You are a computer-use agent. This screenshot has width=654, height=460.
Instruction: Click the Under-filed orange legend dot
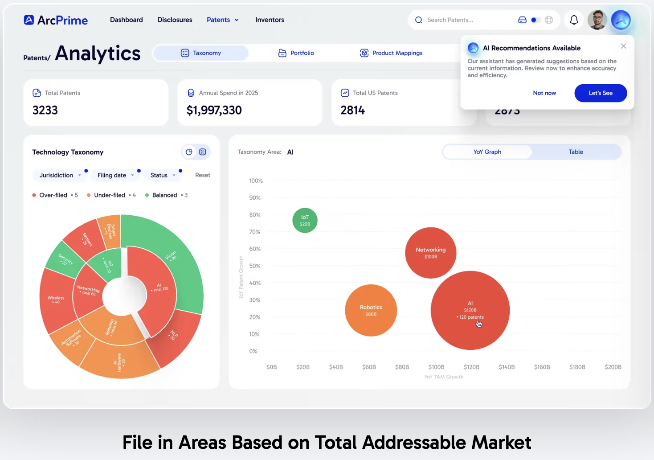coord(89,195)
